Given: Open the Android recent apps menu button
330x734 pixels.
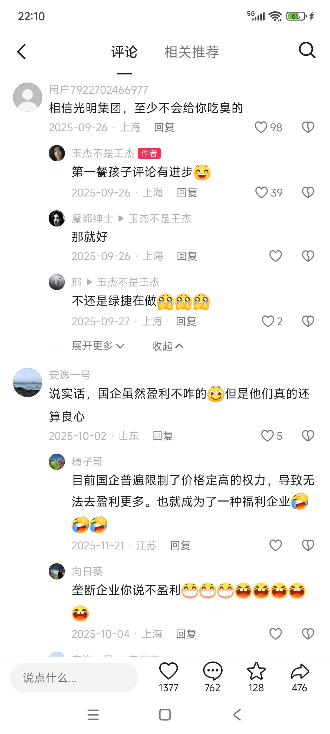Looking at the screenshot, I should click(x=93, y=715).
